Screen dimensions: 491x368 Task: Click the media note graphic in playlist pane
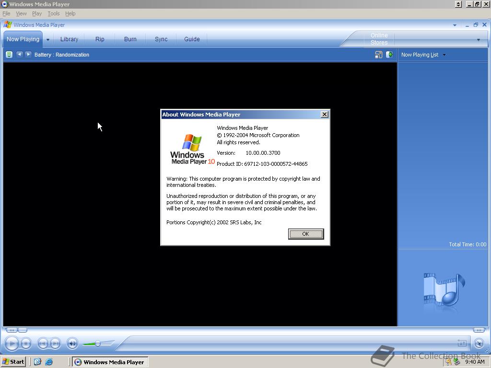(x=444, y=290)
